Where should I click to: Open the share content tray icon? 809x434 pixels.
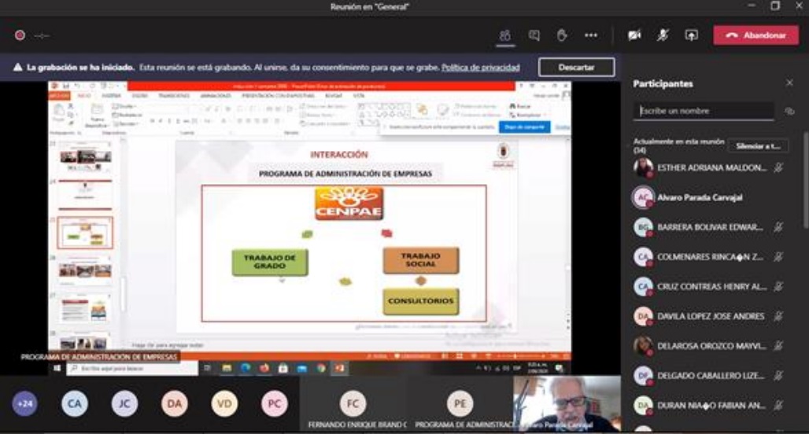(691, 35)
